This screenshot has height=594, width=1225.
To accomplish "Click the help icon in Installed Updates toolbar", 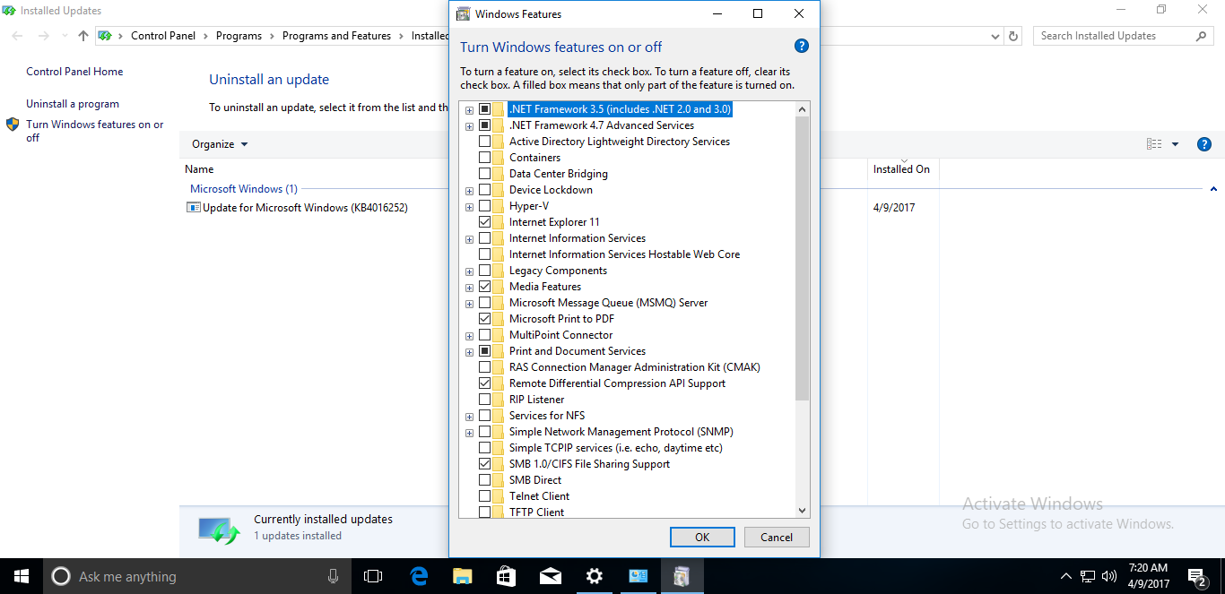I will (x=1204, y=144).
